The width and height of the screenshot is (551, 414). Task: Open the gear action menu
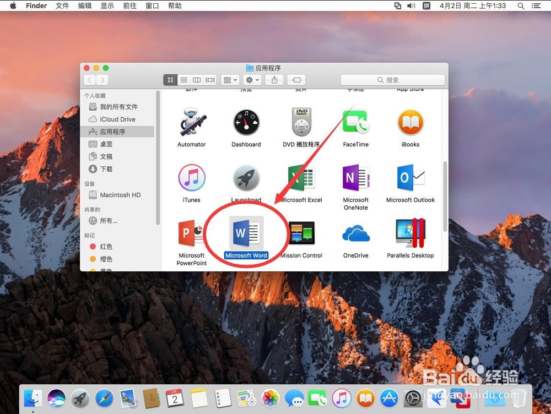[x=252, y=80]
